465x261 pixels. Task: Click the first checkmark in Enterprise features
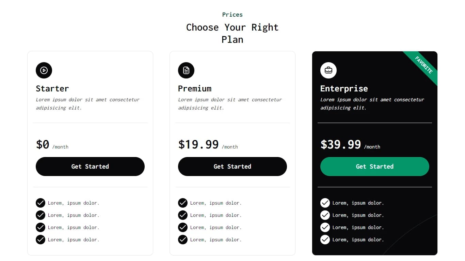pyautogui.click(x=325, y=203)
